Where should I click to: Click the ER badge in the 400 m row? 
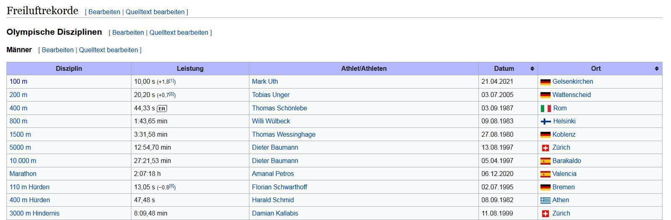[162, 108]
